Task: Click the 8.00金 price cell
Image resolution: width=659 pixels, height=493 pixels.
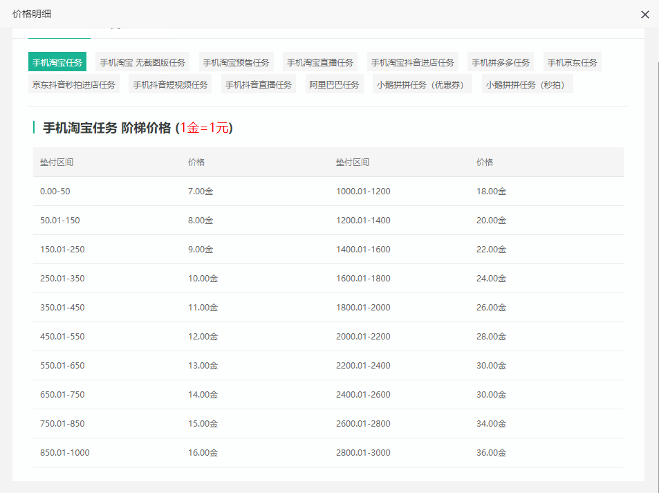Action: [x=201, y=221]
